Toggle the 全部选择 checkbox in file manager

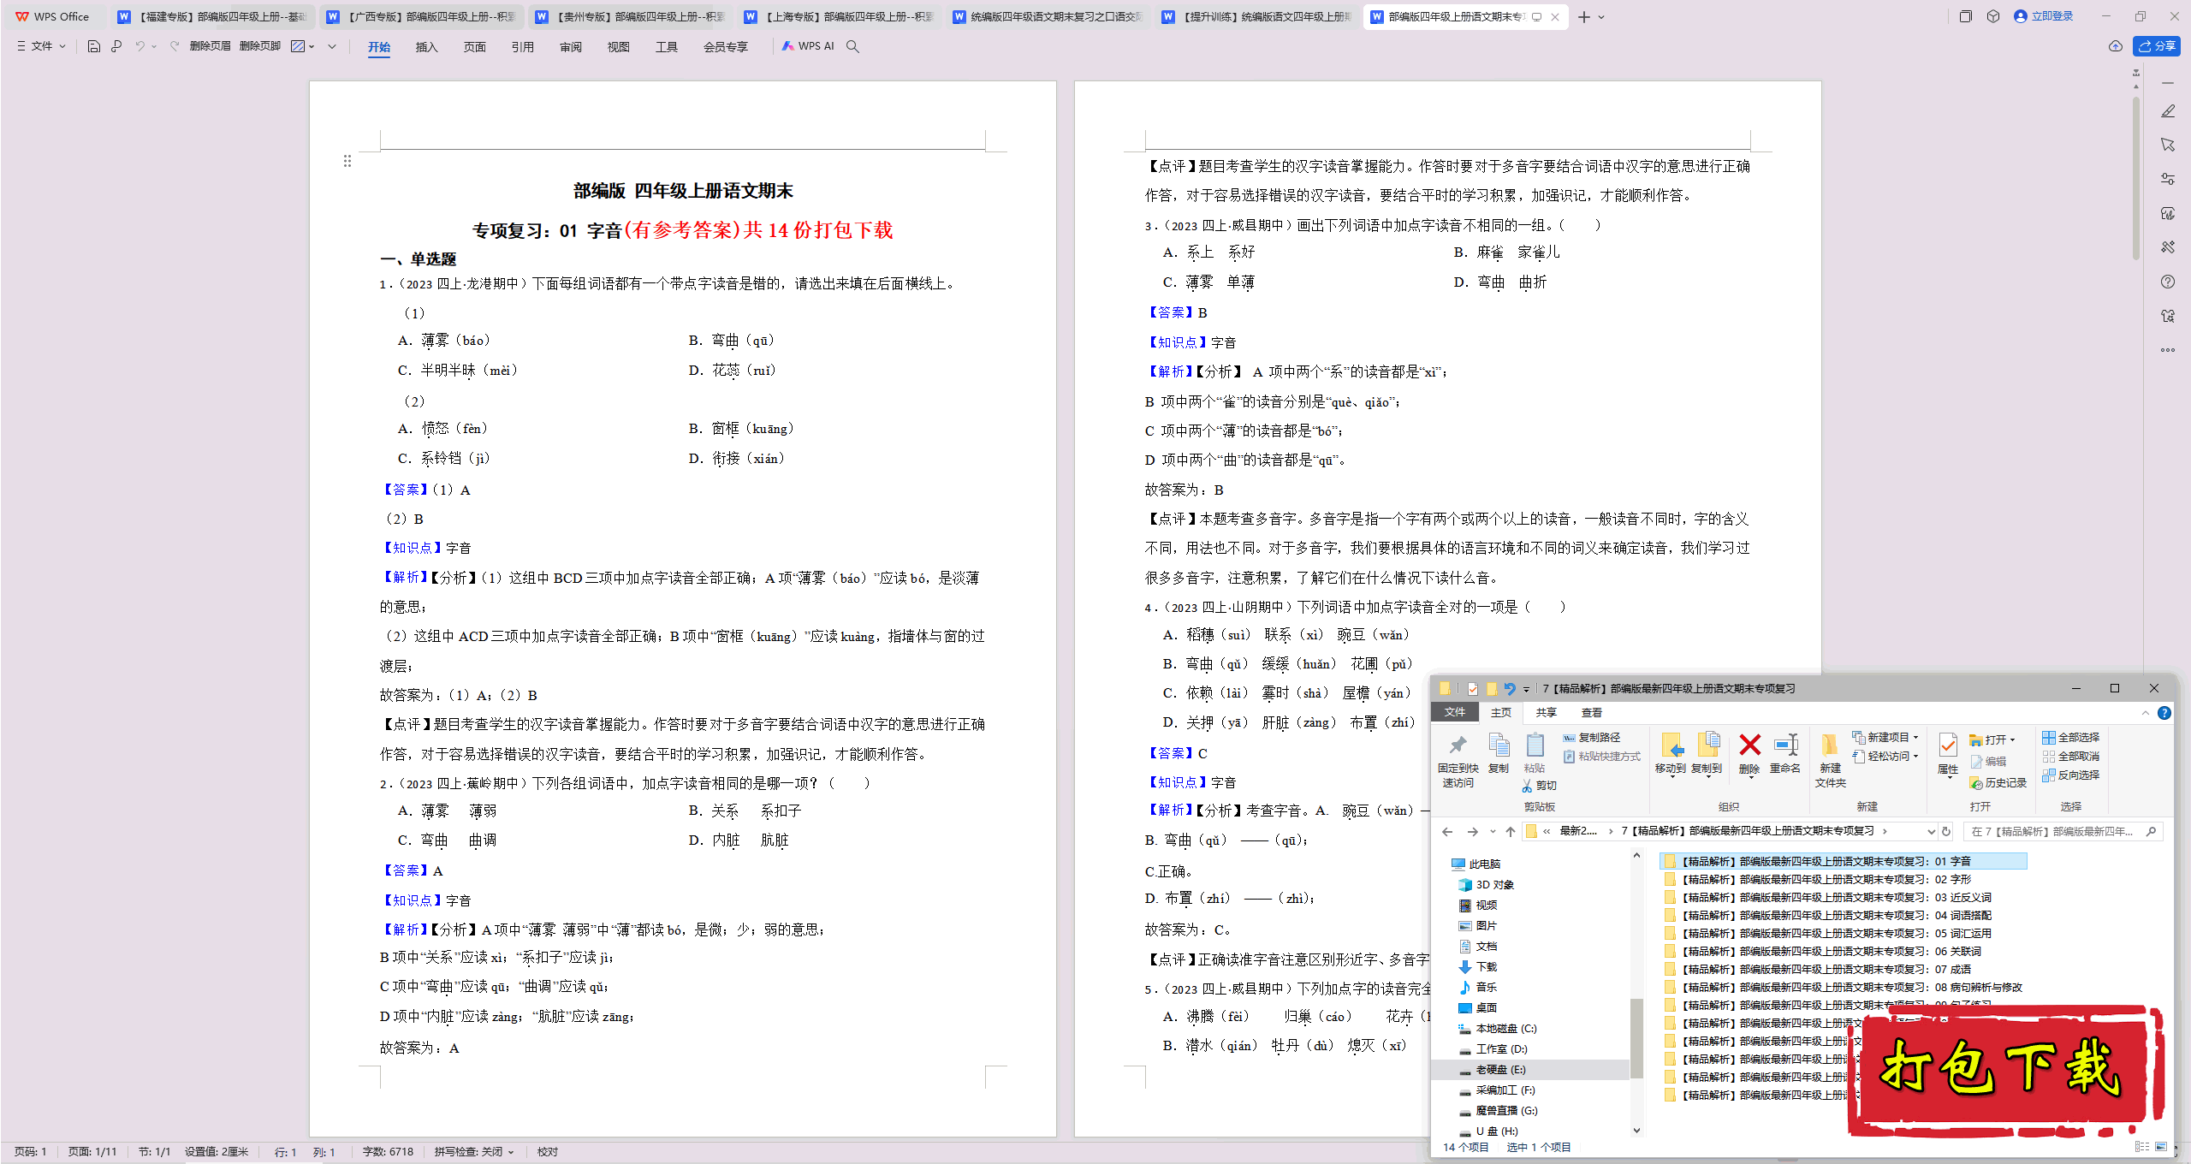coord(2070,738)
